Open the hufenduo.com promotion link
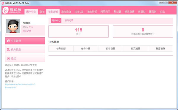 pos(20,86)
